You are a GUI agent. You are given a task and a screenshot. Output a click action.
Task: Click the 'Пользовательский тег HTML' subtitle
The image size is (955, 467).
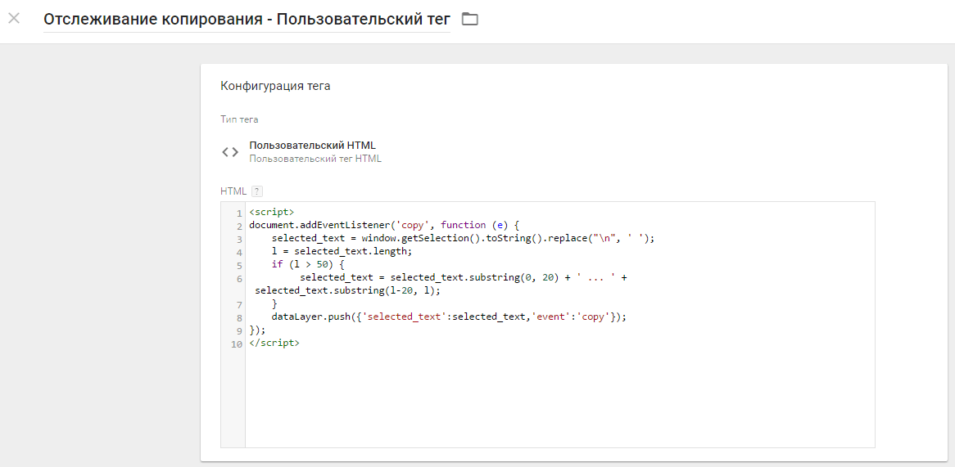tap(315, 159)
